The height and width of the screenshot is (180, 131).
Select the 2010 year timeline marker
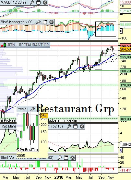point(59,177)
